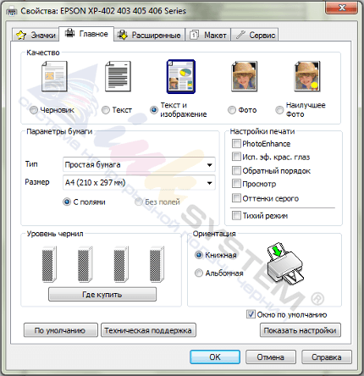
Task: Select the Черновик quality thumbnail icon
Action: point(54,76)
